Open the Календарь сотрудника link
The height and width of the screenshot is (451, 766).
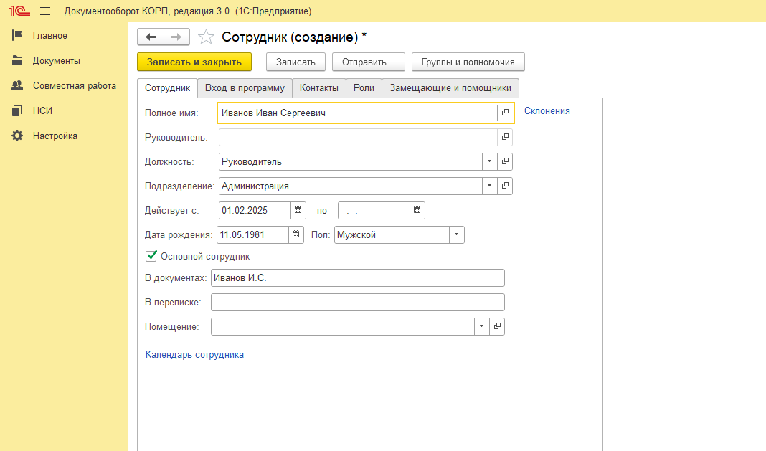point(194,355)
